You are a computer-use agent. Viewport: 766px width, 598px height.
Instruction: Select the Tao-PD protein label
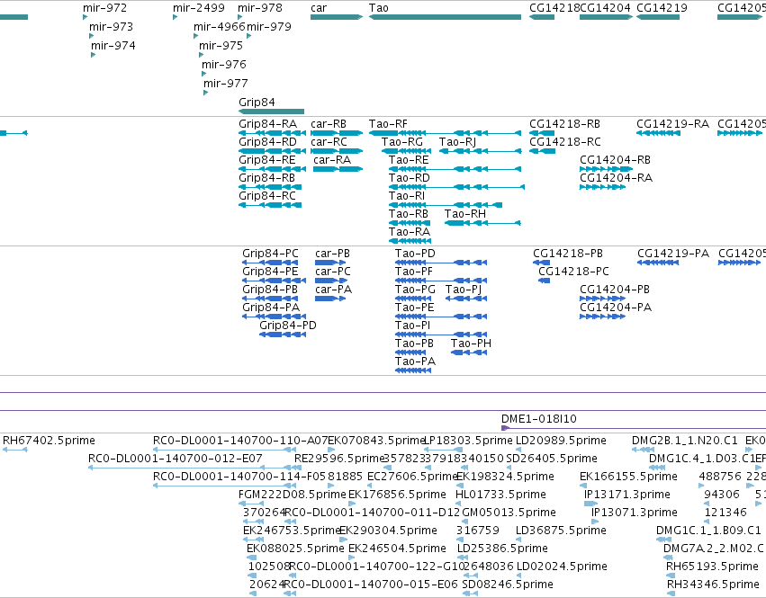click(x=415, y=254)
